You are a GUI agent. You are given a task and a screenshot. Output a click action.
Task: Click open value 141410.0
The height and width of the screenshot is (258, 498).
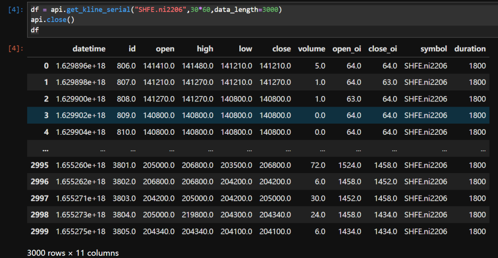(159, 66)
